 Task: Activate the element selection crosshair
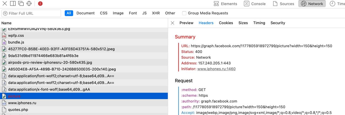29,4
